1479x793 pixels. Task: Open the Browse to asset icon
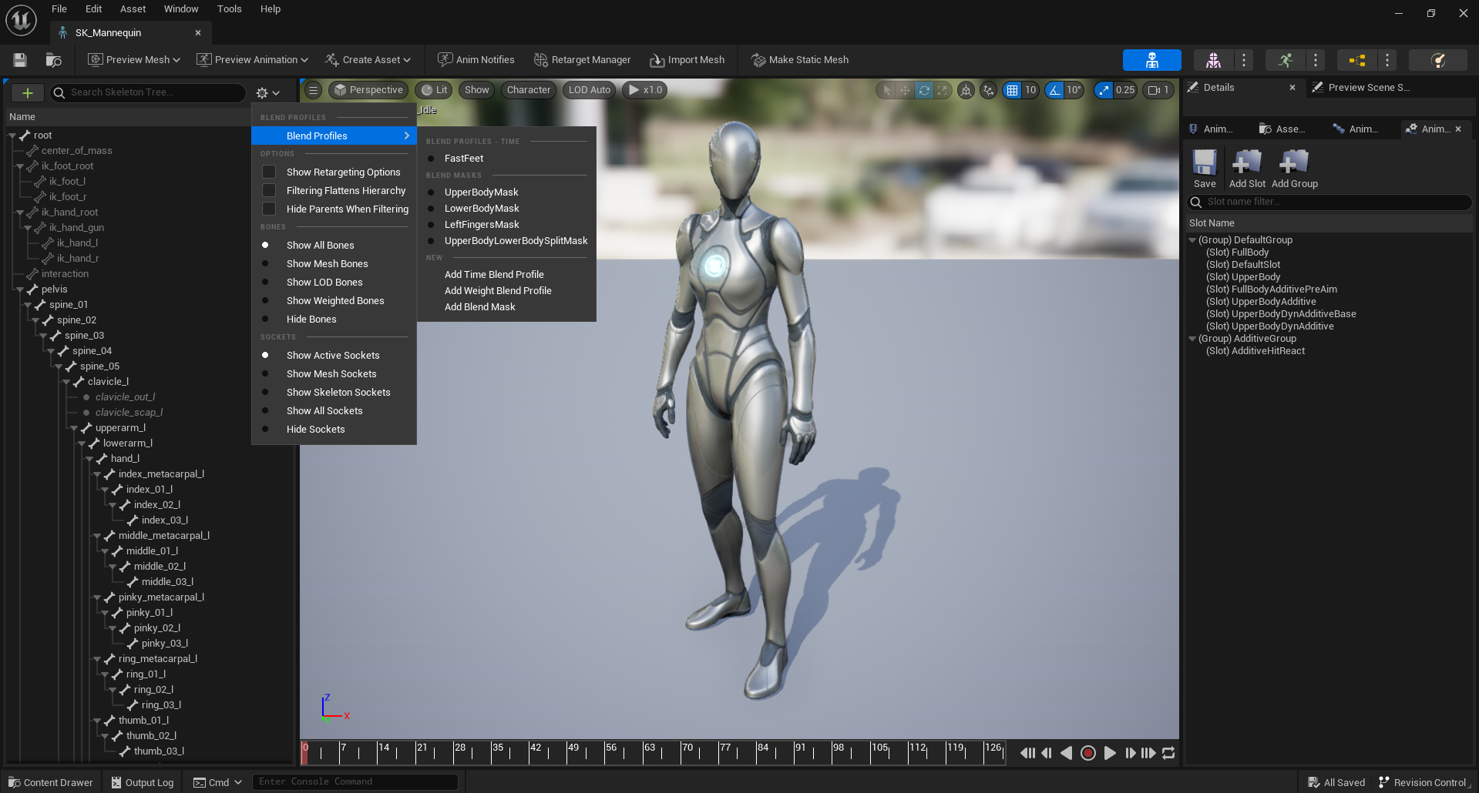pyautogui.click(x=54, y=60)
